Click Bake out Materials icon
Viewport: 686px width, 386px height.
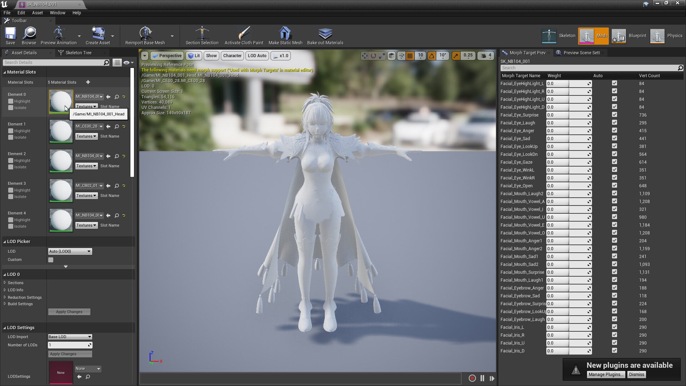point(325,34)
